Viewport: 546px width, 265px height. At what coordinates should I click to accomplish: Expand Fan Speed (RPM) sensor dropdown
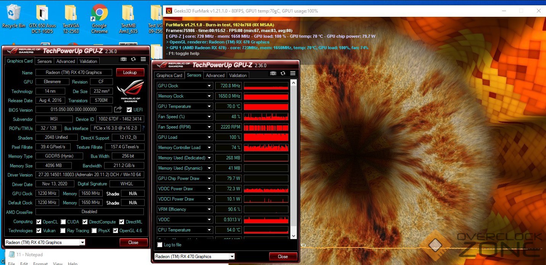(x=209, y=127)
